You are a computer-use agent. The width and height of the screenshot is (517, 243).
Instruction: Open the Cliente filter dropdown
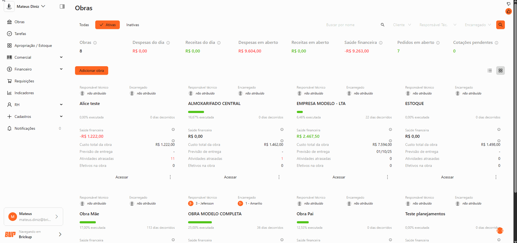click(402, 25)
